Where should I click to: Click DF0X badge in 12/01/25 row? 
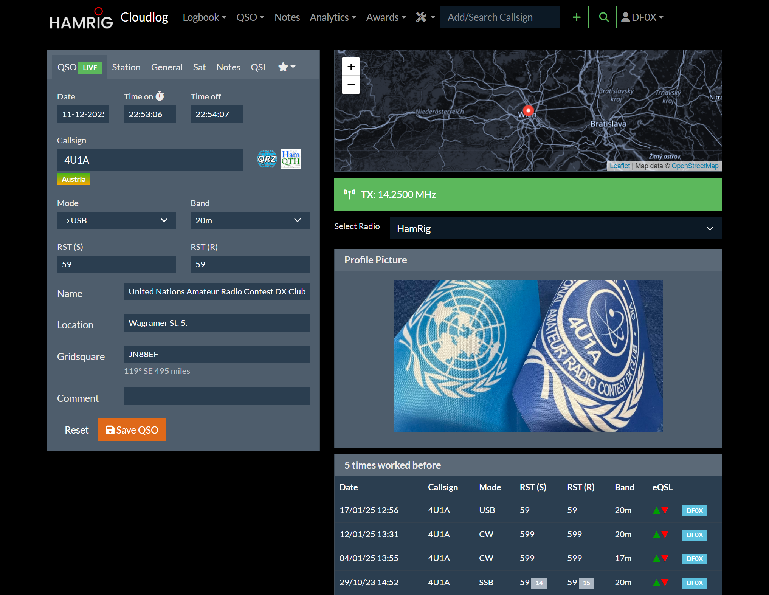tap(695, 535)
